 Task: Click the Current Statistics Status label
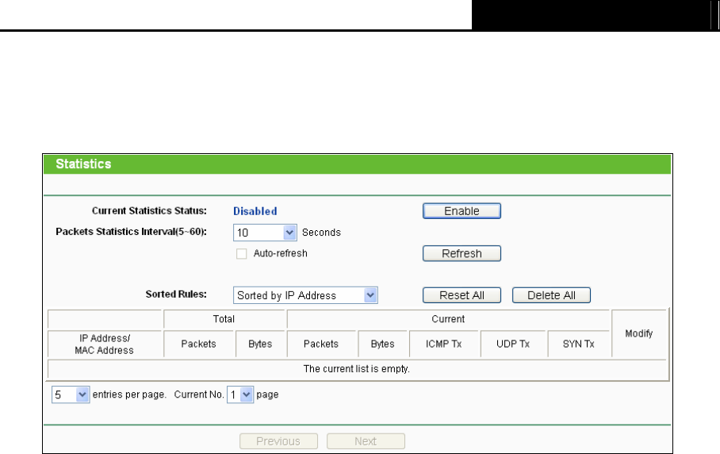(149, 211)
